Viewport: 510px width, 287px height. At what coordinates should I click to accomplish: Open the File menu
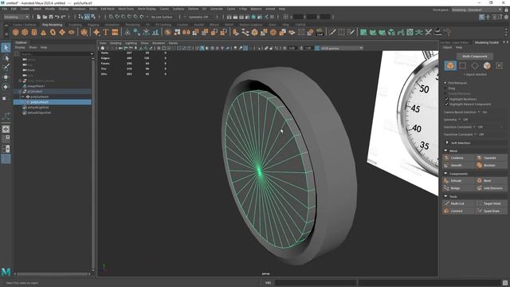(x=5, y=9)
